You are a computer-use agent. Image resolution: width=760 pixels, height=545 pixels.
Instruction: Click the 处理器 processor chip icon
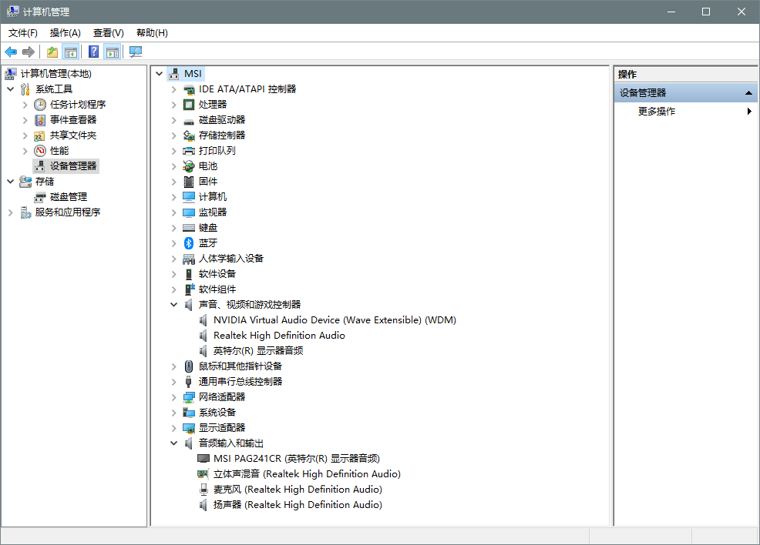(x=189, y=105)
